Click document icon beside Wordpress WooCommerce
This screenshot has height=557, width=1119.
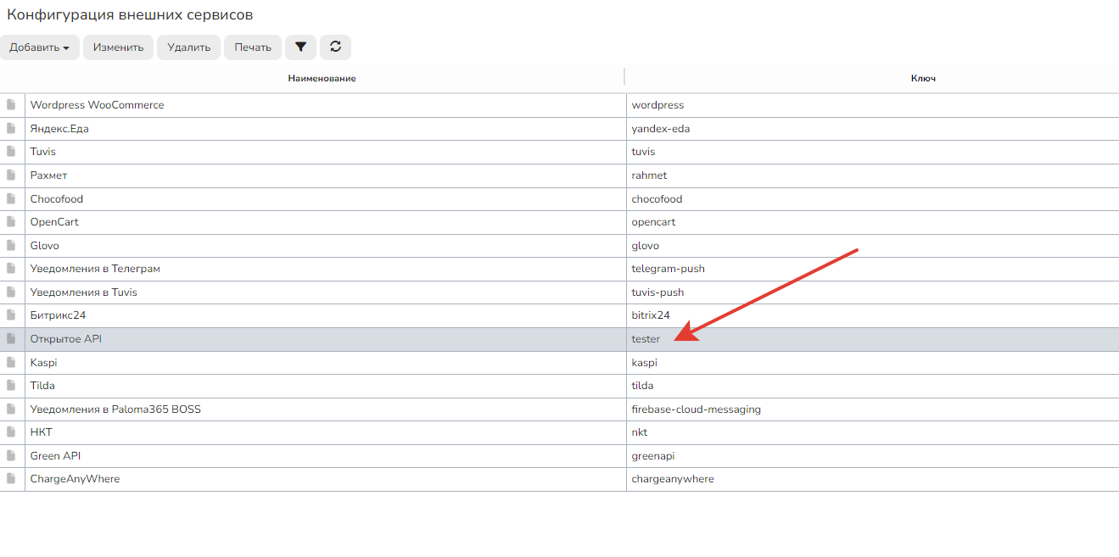click(11, 105)
